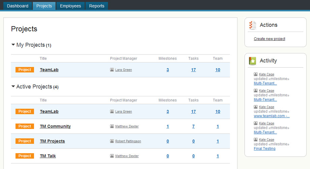Screen dimensions: 310x169
Task: Click user icon beside Lara Green in Active Projects
Action: (x=112, y=112)
